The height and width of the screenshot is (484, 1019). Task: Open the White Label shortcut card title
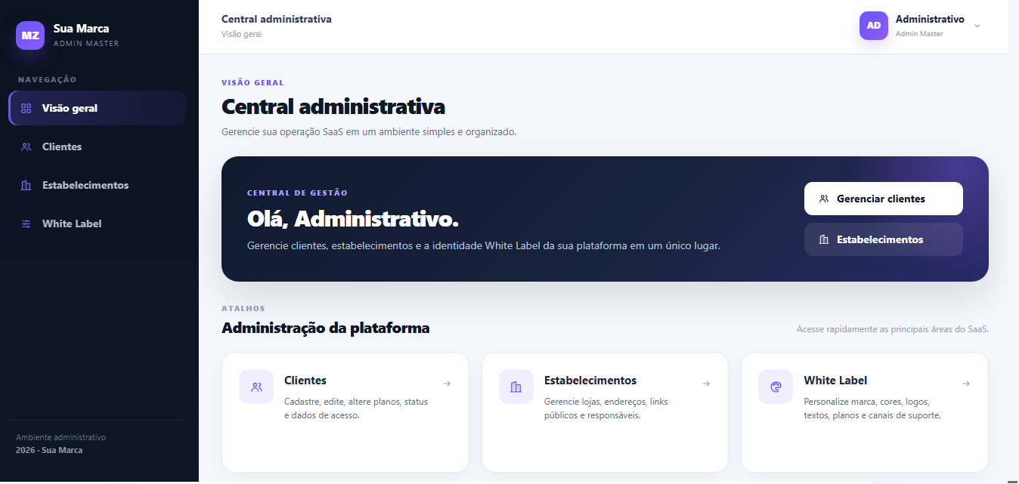tap(835, 381)
